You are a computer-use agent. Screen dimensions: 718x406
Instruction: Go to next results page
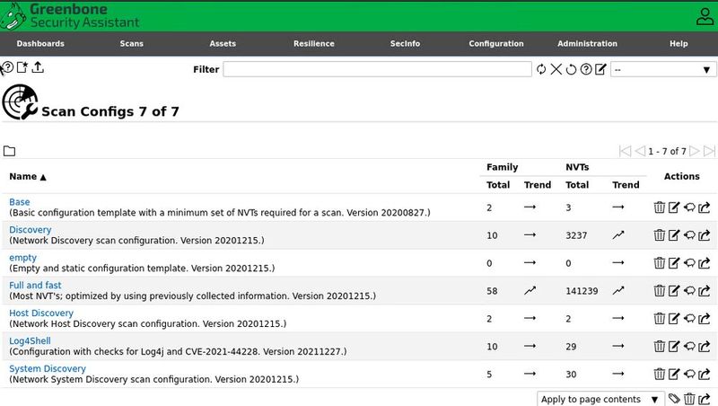coord(694,151)
